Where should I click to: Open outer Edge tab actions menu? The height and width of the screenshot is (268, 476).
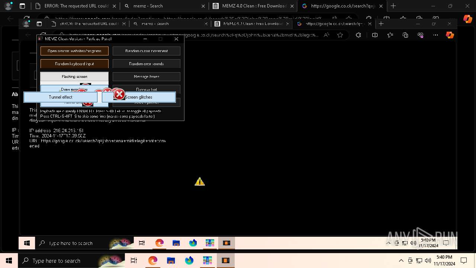(x=22, y=6)
